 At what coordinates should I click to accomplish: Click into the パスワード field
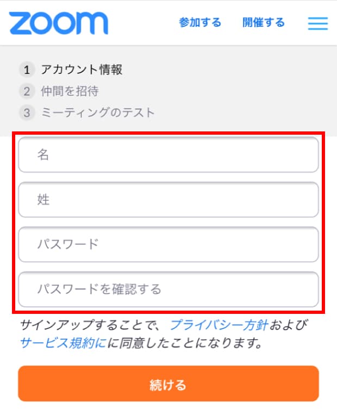168,244
